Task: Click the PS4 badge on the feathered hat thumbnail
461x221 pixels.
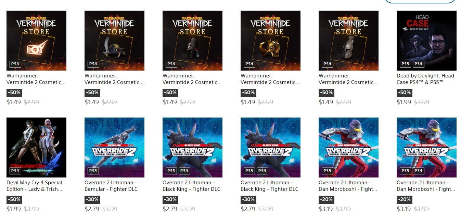Action: 93,64
